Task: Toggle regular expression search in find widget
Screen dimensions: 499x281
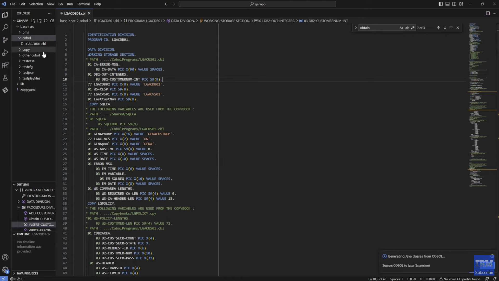Action: point(412,28)
